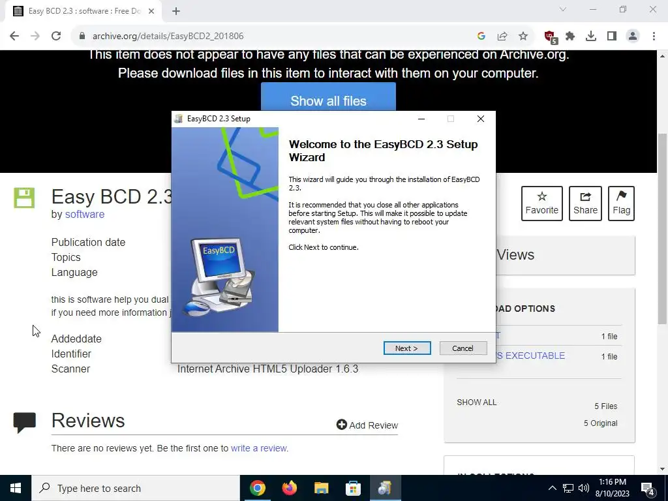Toggle Chrome side panel
The height and width of the screenshot is (501, 668).
(x=612, y=37)
